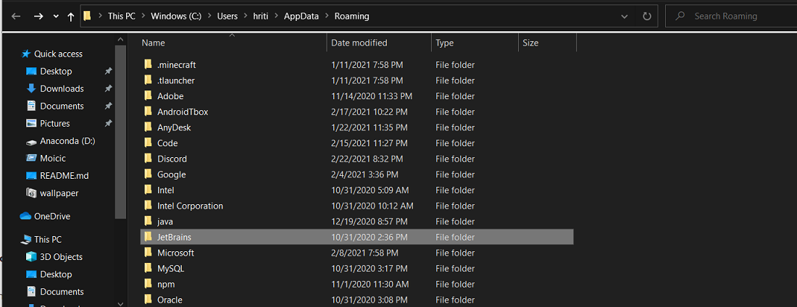Screen dimensions: 797x307
Task: Select README.md in the sidebar
Action: pyautogui.click(x=63, y=175)
